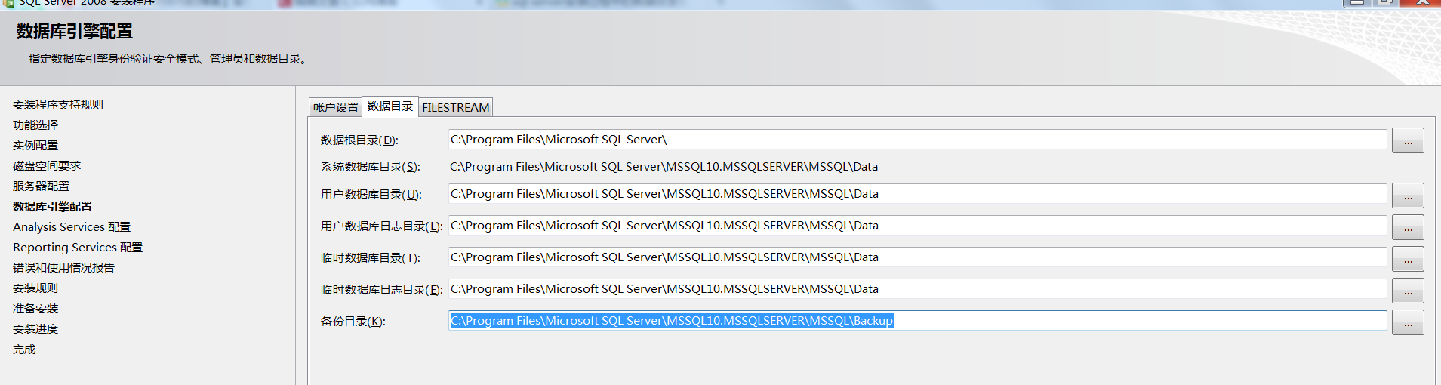
Task: Open the FILESTREAM tab
Action: 456,107
